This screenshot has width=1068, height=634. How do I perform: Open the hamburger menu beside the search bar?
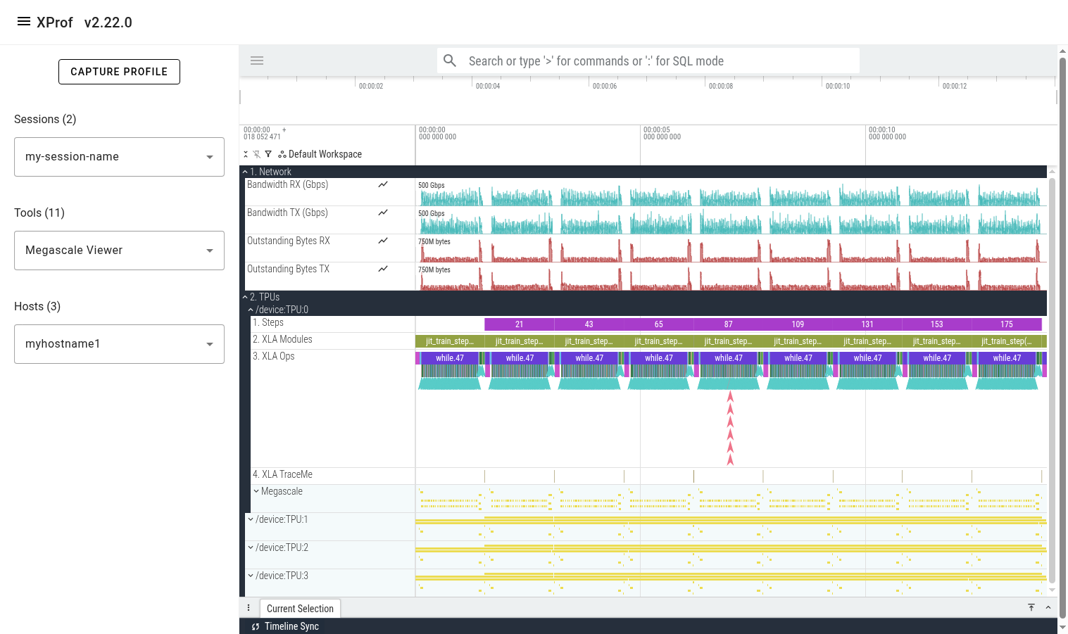point(257,61)
